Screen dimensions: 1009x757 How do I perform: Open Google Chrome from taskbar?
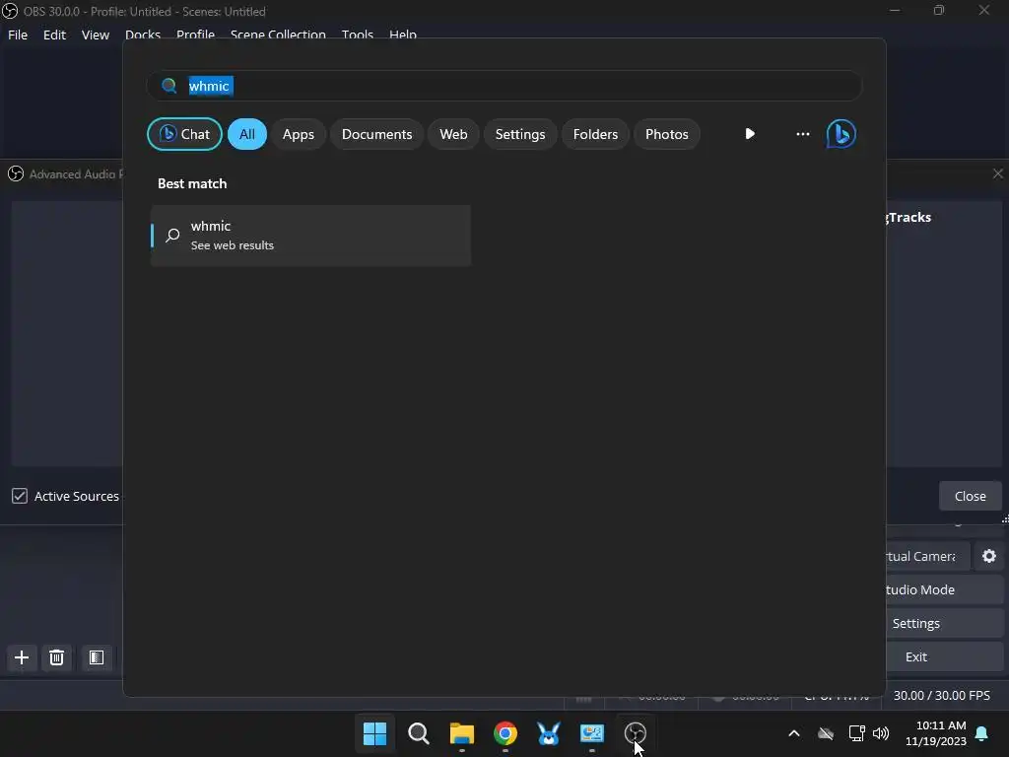505,733
